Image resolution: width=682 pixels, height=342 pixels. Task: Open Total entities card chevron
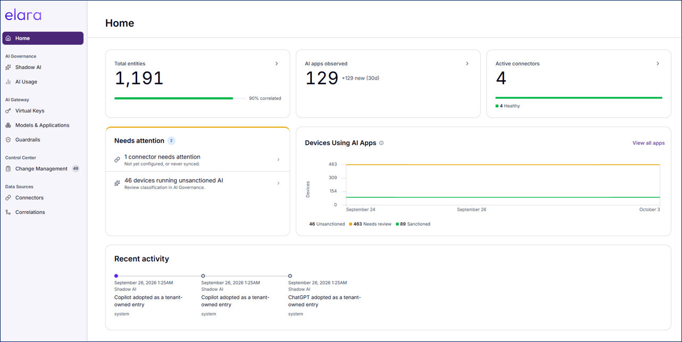tap(277, 64)
